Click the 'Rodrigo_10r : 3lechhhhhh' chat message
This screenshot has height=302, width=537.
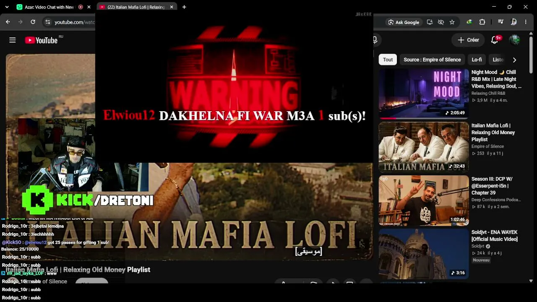point(28,234)
